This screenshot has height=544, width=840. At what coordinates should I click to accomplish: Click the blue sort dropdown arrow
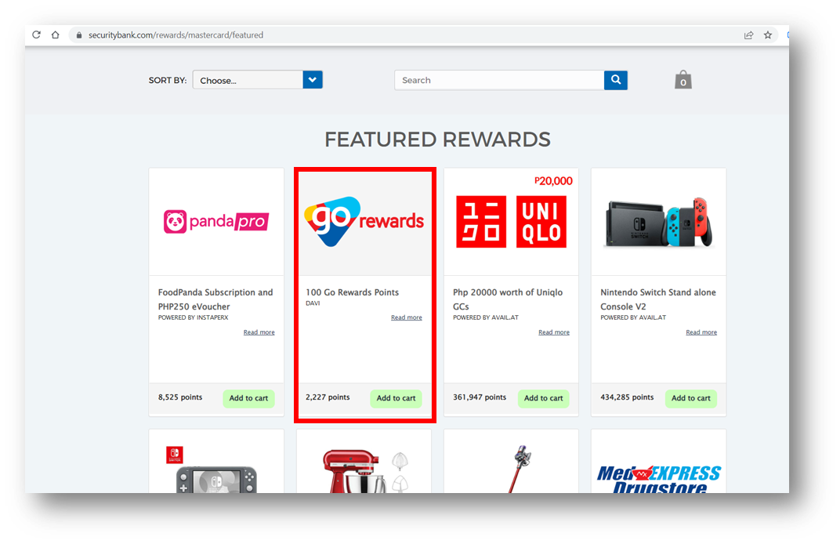click(x=313, y=80)
